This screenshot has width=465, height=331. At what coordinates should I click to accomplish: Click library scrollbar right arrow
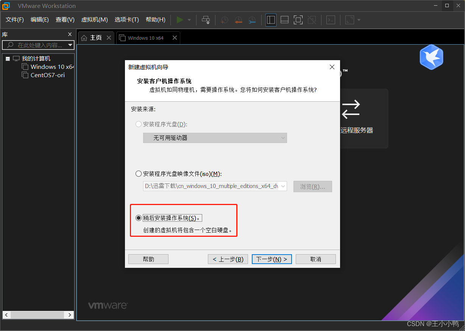[70, 315]
